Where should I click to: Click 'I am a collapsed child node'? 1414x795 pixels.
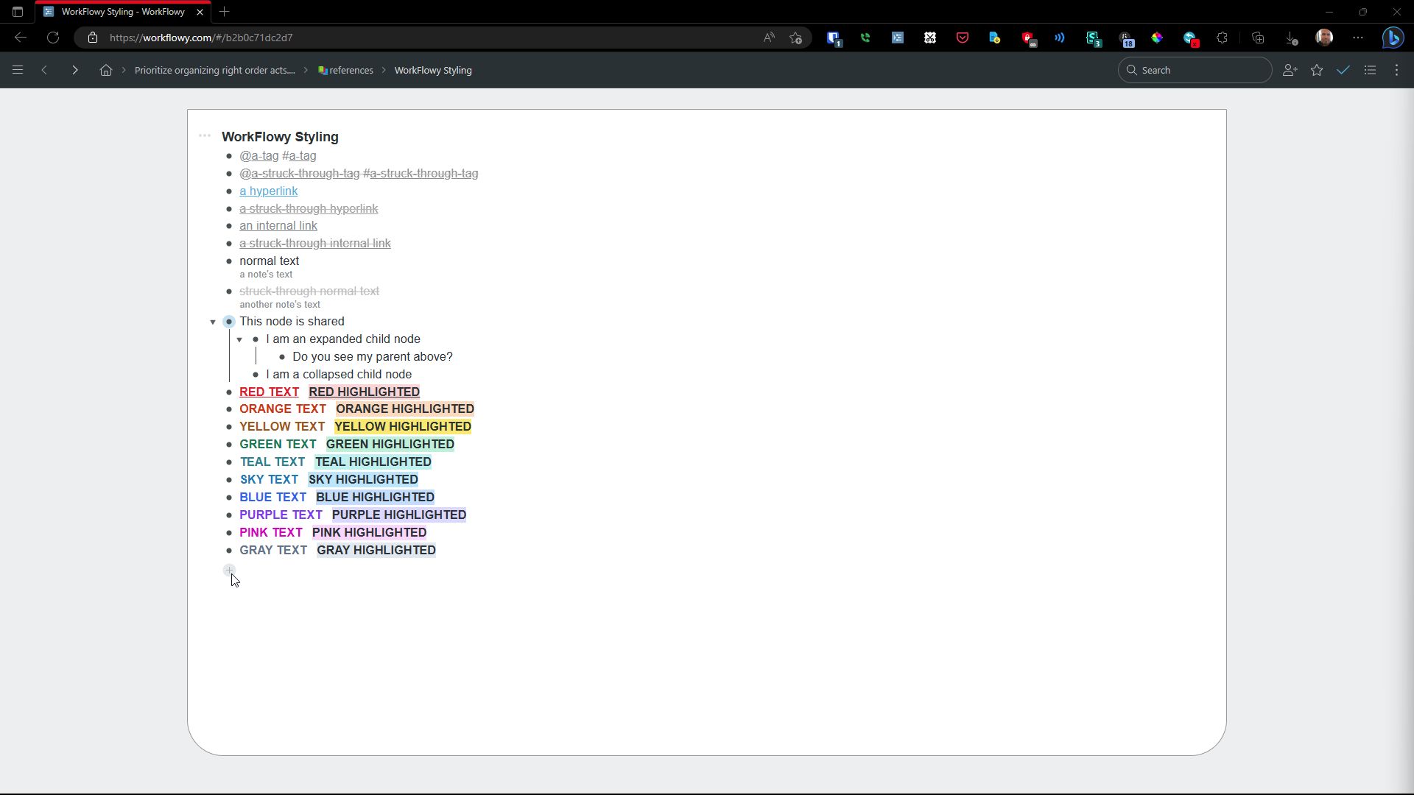pos(339,375)
